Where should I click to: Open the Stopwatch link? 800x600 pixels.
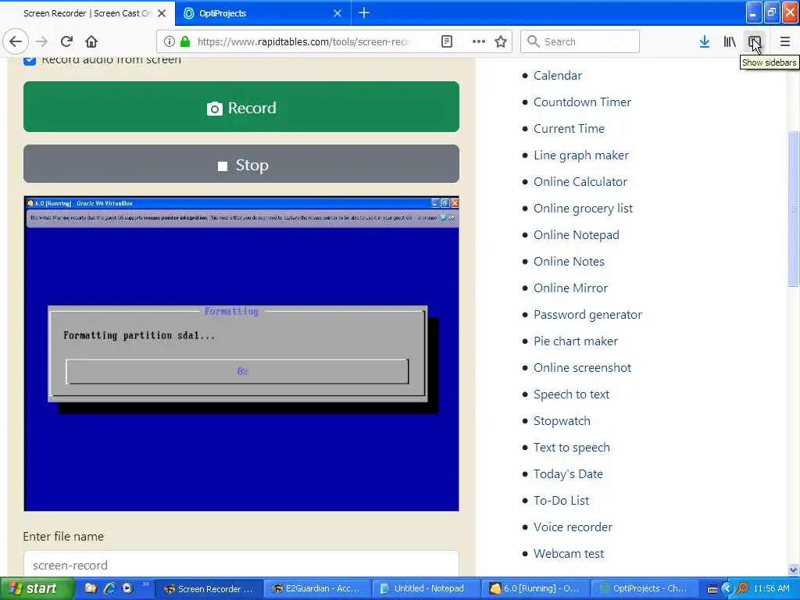[x=562, y=421]
